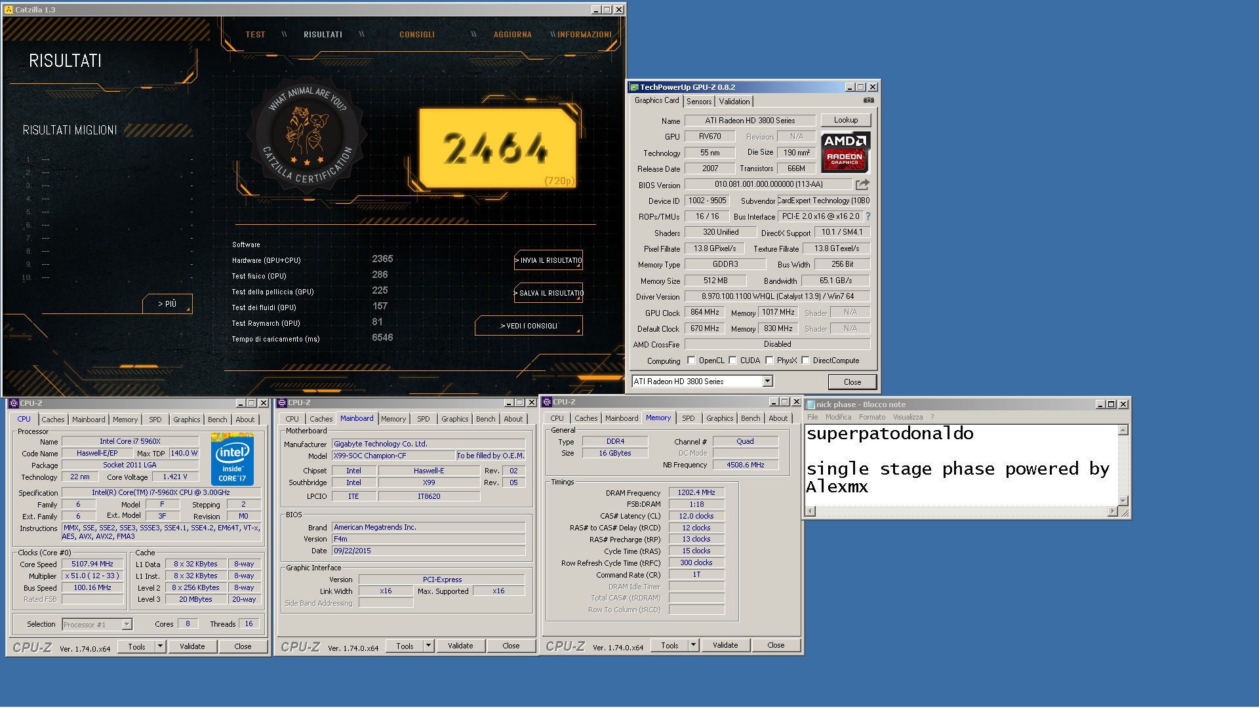Click the Mainboard model X99-SOC Champion-CF field
The image size is (1259, 708).
(393, 456)
